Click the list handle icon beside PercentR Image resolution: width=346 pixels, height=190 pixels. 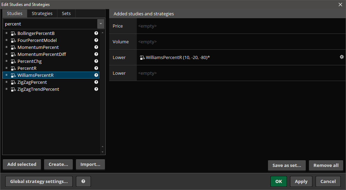click(x=6, y=68)
